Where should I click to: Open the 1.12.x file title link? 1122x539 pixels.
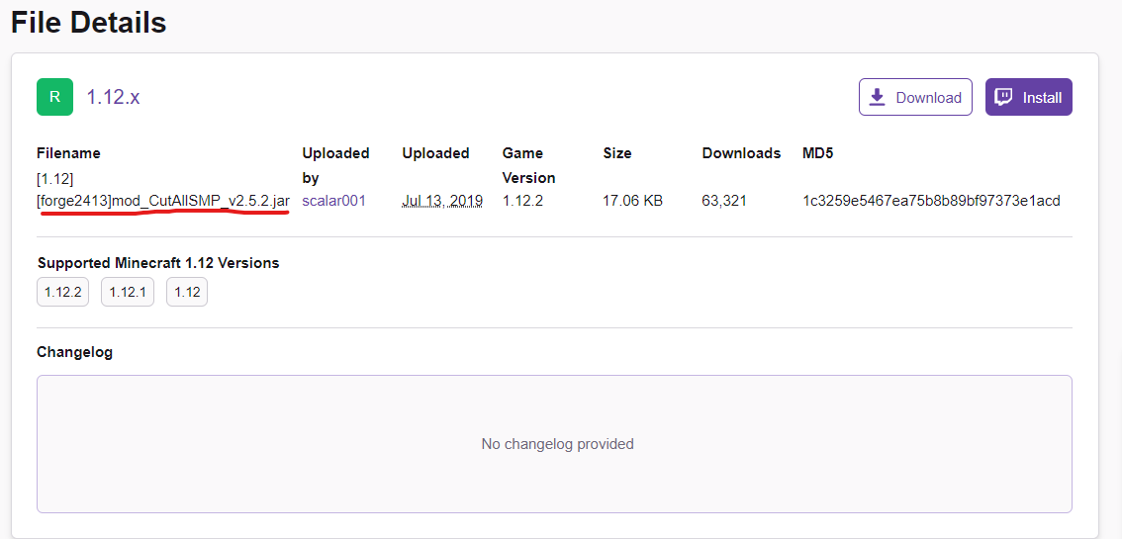(x=113, y=97)
